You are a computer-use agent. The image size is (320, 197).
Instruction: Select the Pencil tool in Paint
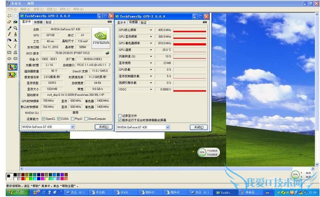[x=9, y=34]
